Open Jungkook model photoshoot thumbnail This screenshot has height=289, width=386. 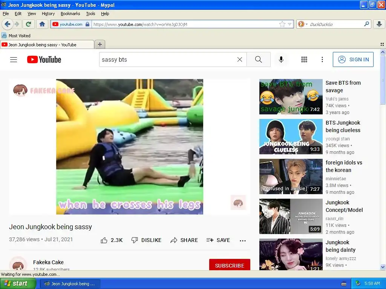291,216
